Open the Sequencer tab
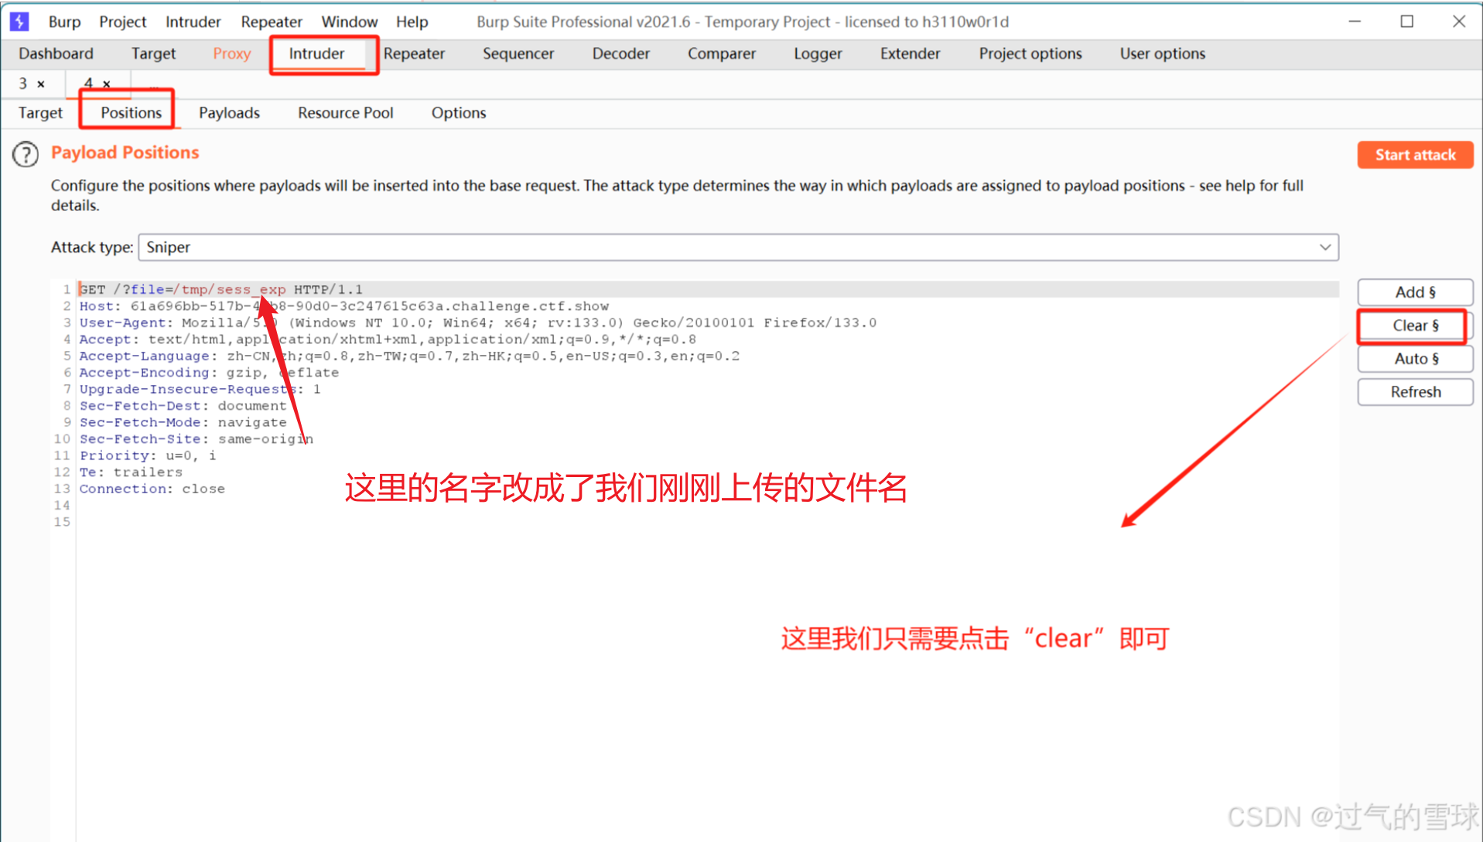The width and height of the screenshot is (1483, 842). coord(518,53)
